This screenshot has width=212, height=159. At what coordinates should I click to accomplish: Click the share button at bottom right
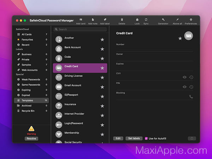point(192,139)
